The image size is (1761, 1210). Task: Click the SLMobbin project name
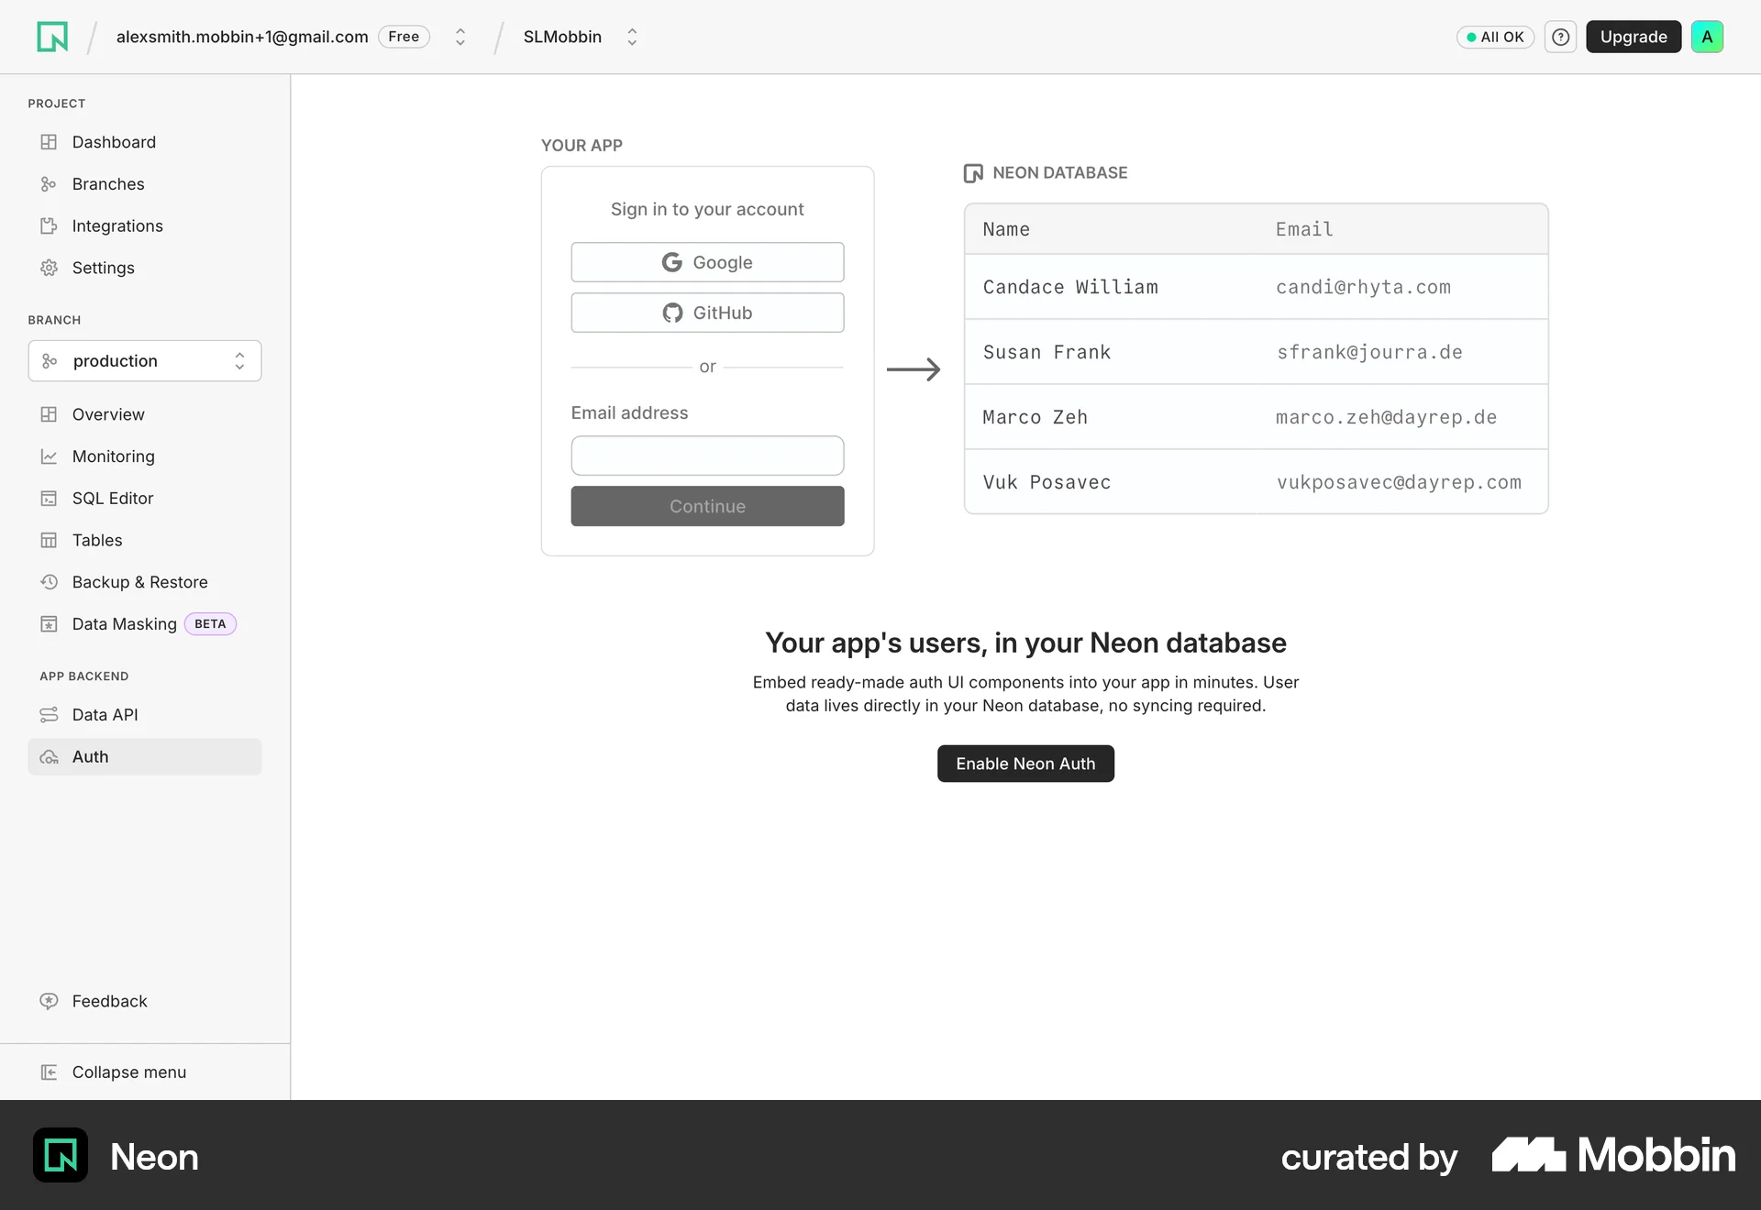point(562,37)
